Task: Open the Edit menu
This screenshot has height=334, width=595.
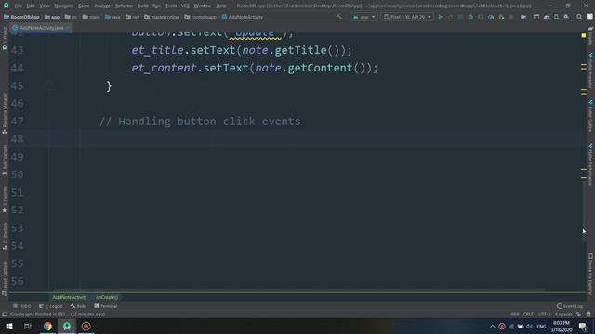Action: coord(31,6)
